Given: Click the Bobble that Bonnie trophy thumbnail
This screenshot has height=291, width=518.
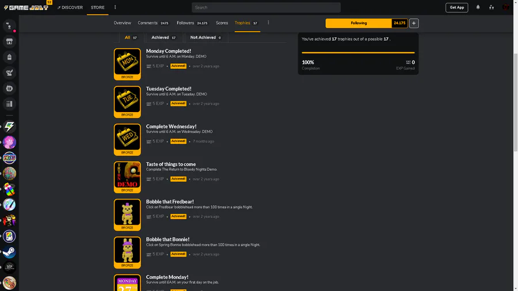Looking at the screenshot, I should [x=127, y=252].
